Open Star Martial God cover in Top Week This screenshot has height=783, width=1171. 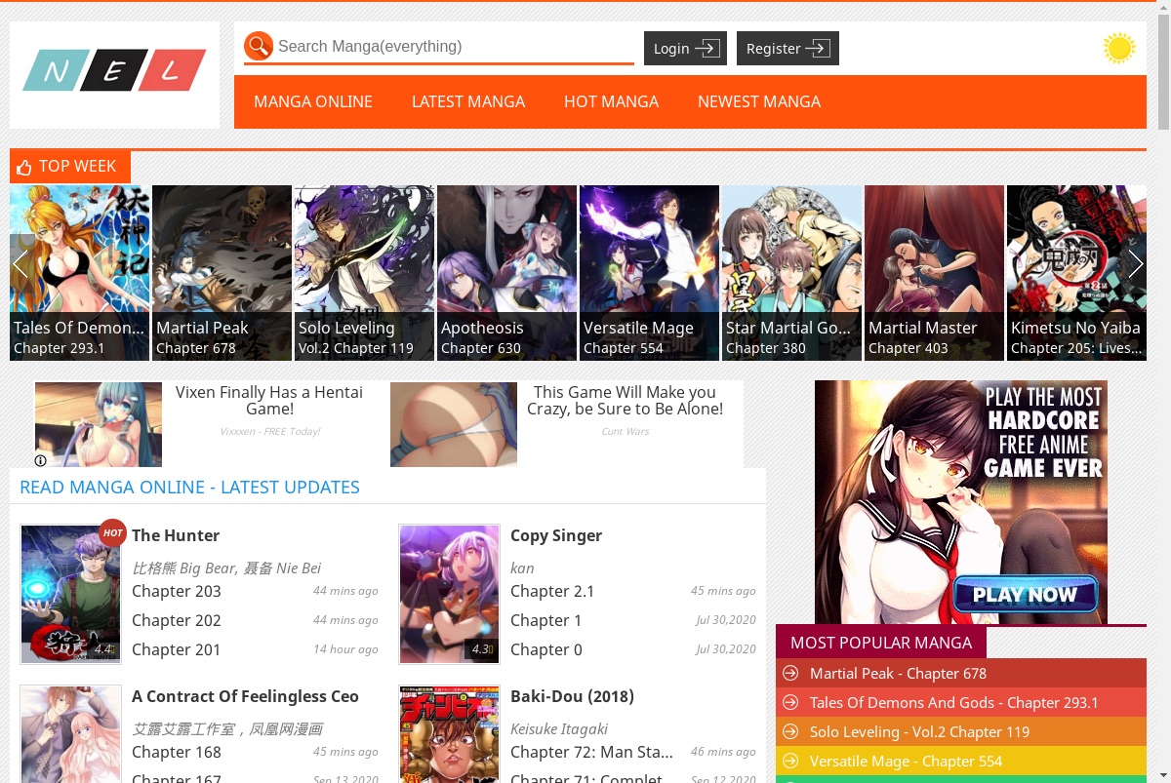(792, 273)
